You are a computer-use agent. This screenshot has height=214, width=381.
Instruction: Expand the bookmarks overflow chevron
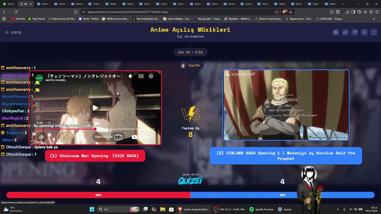tap(374, 19)
